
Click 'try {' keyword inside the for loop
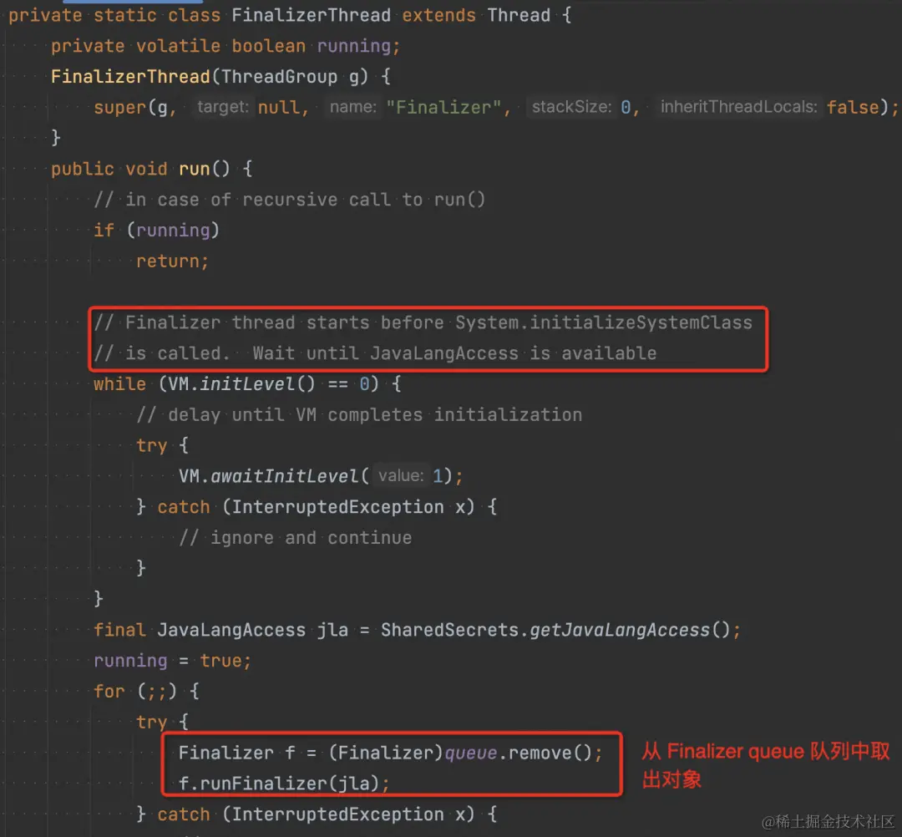coord(162,722)
